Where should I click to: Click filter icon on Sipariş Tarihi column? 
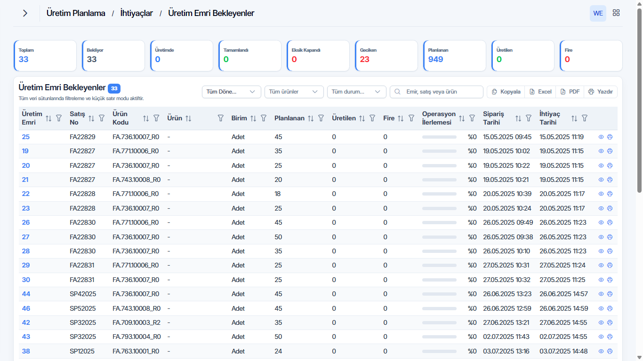click(x=528, y=118)
